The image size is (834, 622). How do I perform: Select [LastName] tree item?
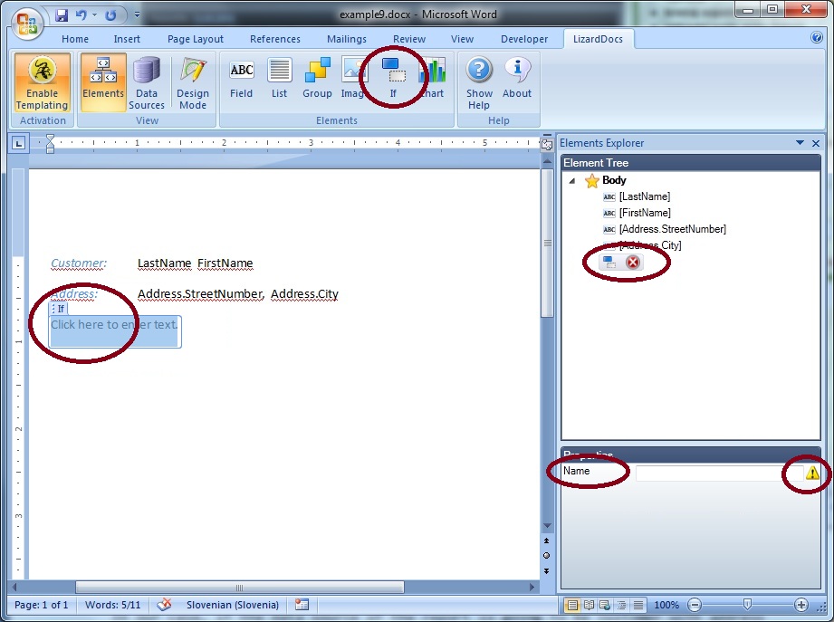click(644, 196)
